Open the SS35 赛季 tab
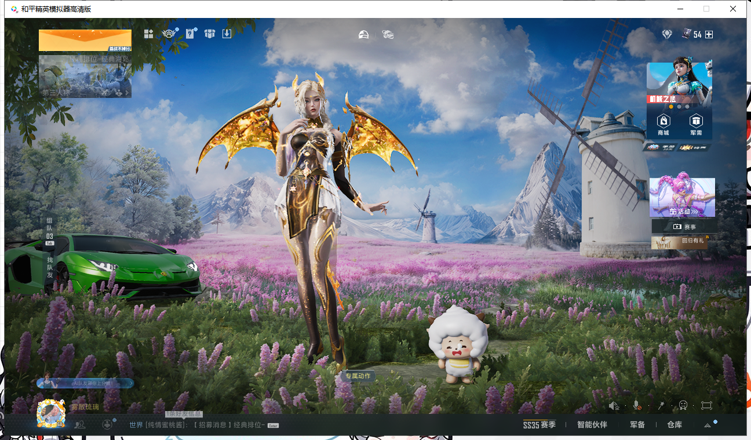The image size is (751, 440). tap(539, 425)
